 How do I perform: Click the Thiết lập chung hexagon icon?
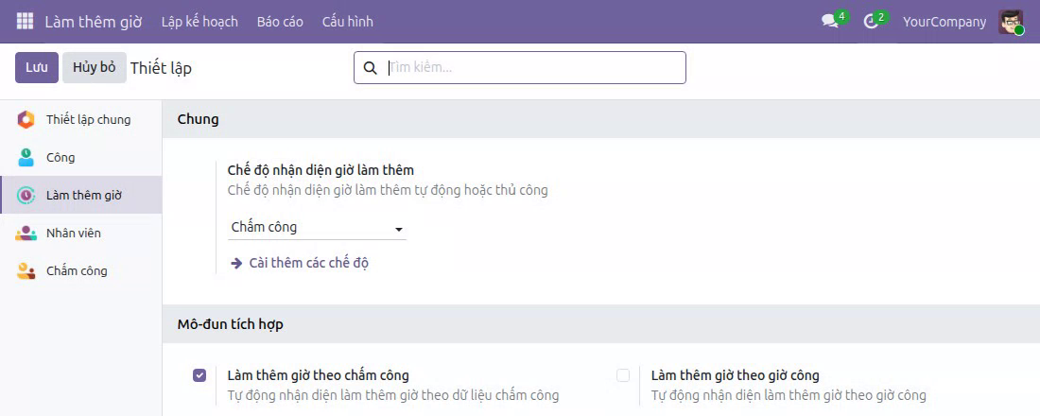pos(26,120)
